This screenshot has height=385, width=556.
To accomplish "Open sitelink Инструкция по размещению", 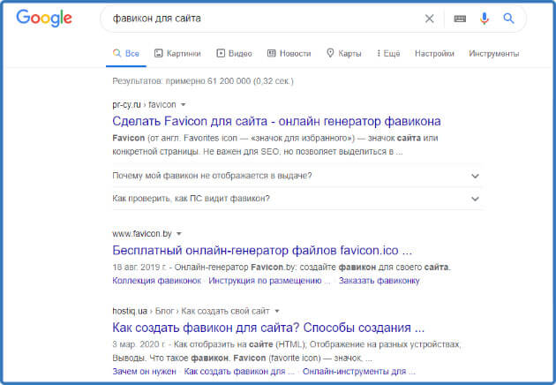I will (x=269, y=281).
